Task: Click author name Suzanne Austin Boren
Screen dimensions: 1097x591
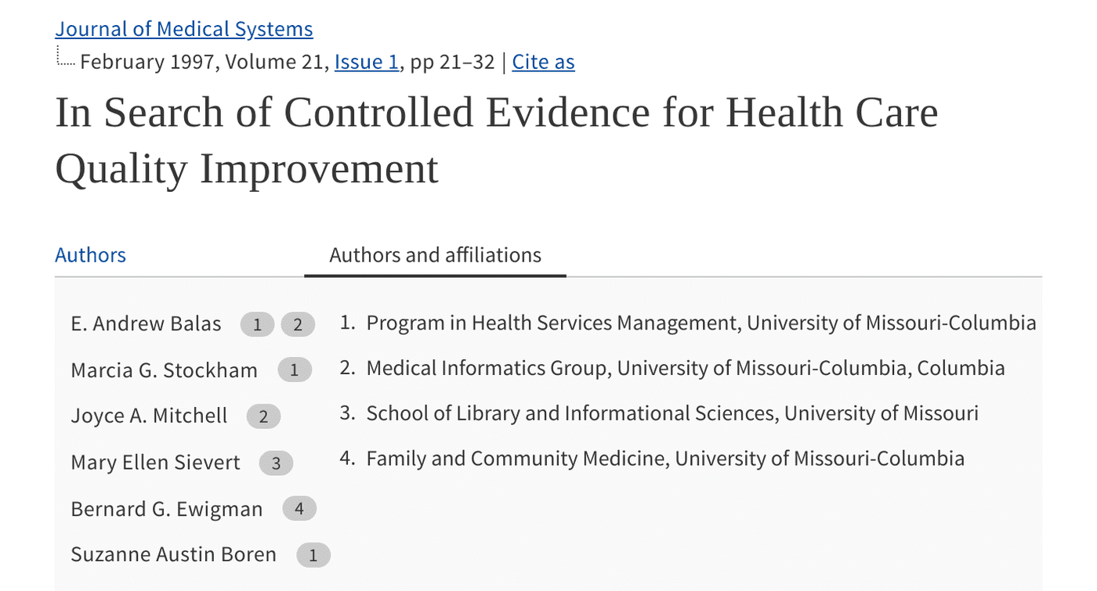Action: pos(173,556)
